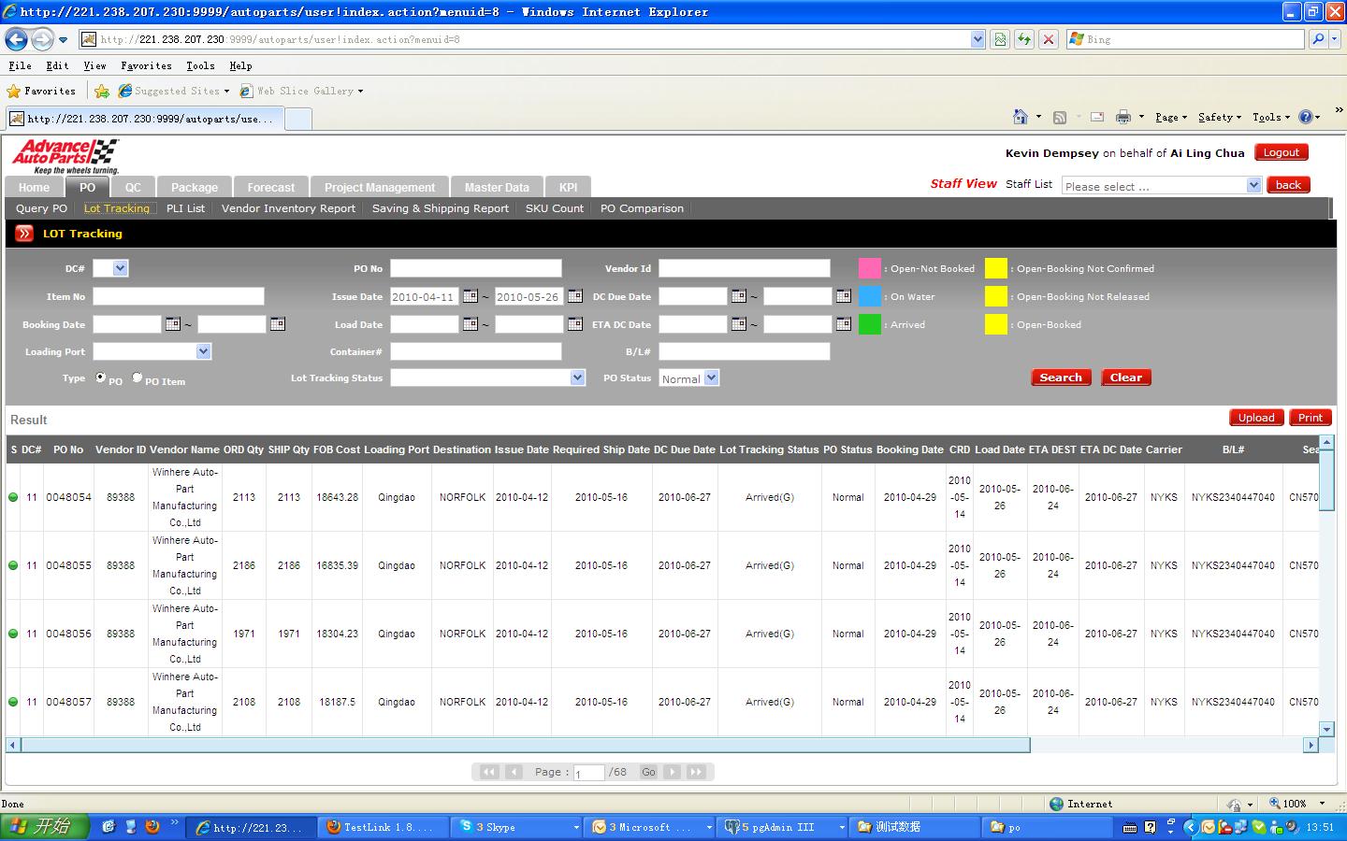Screen dimensions: 1347x841
Task: Open Vendor Inventory Report submenu
Action: click(288, 208)
